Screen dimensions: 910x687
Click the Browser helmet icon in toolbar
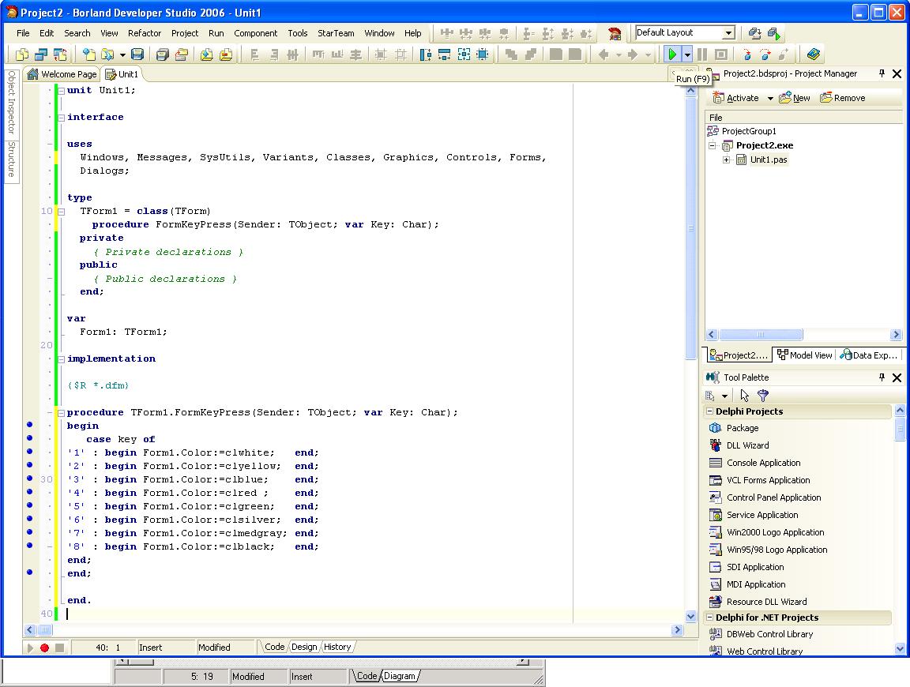(615, 33)
